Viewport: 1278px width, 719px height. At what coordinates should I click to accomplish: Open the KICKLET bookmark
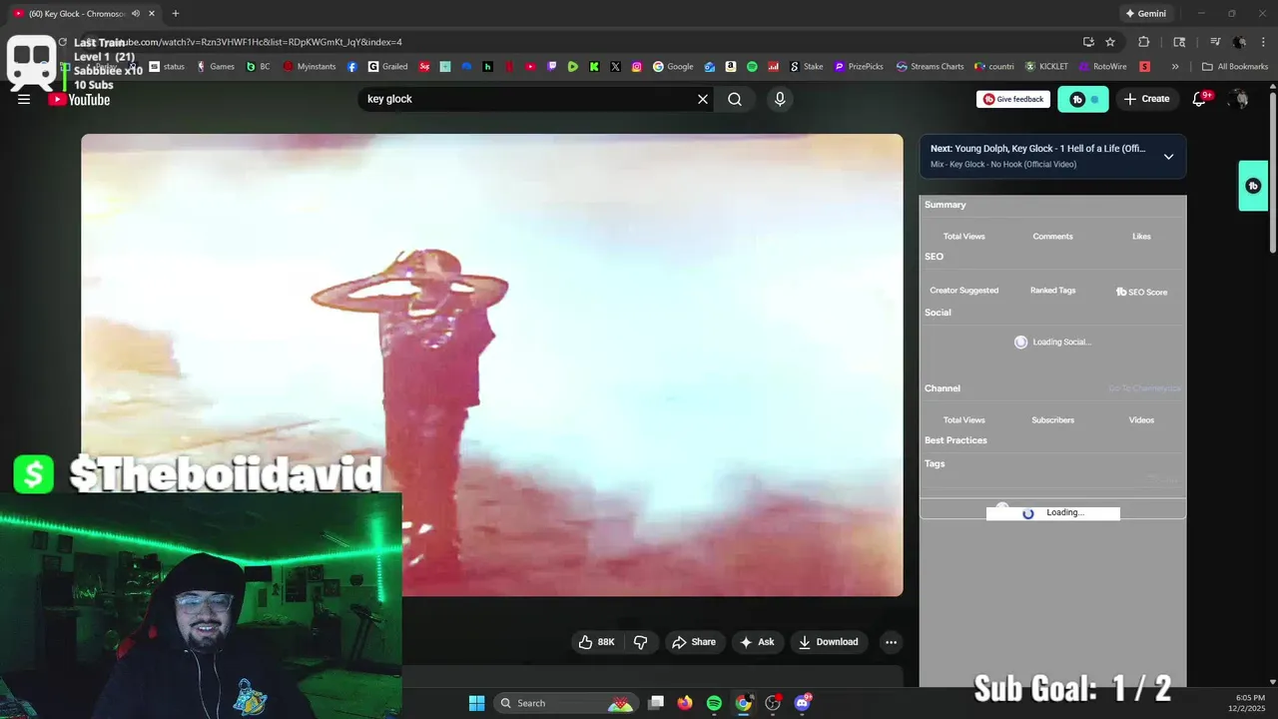click(x=1046, y=67)
